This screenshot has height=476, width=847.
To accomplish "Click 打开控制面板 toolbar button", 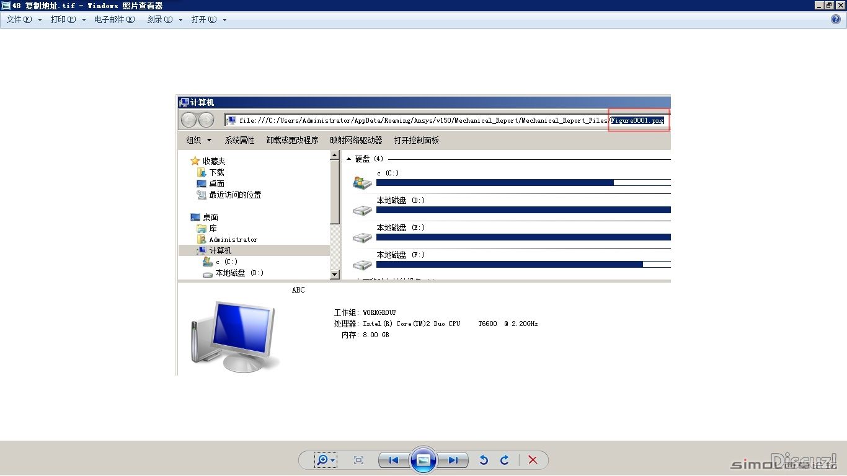I will coord(417,141).
